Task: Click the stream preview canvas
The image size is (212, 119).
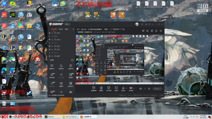Action: (x=120, y=59)
